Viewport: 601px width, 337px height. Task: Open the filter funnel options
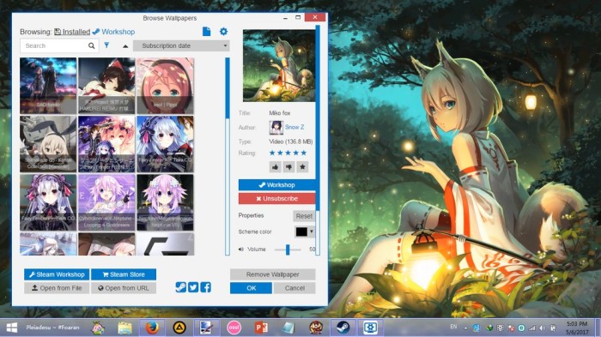click(x=106, y=45)
